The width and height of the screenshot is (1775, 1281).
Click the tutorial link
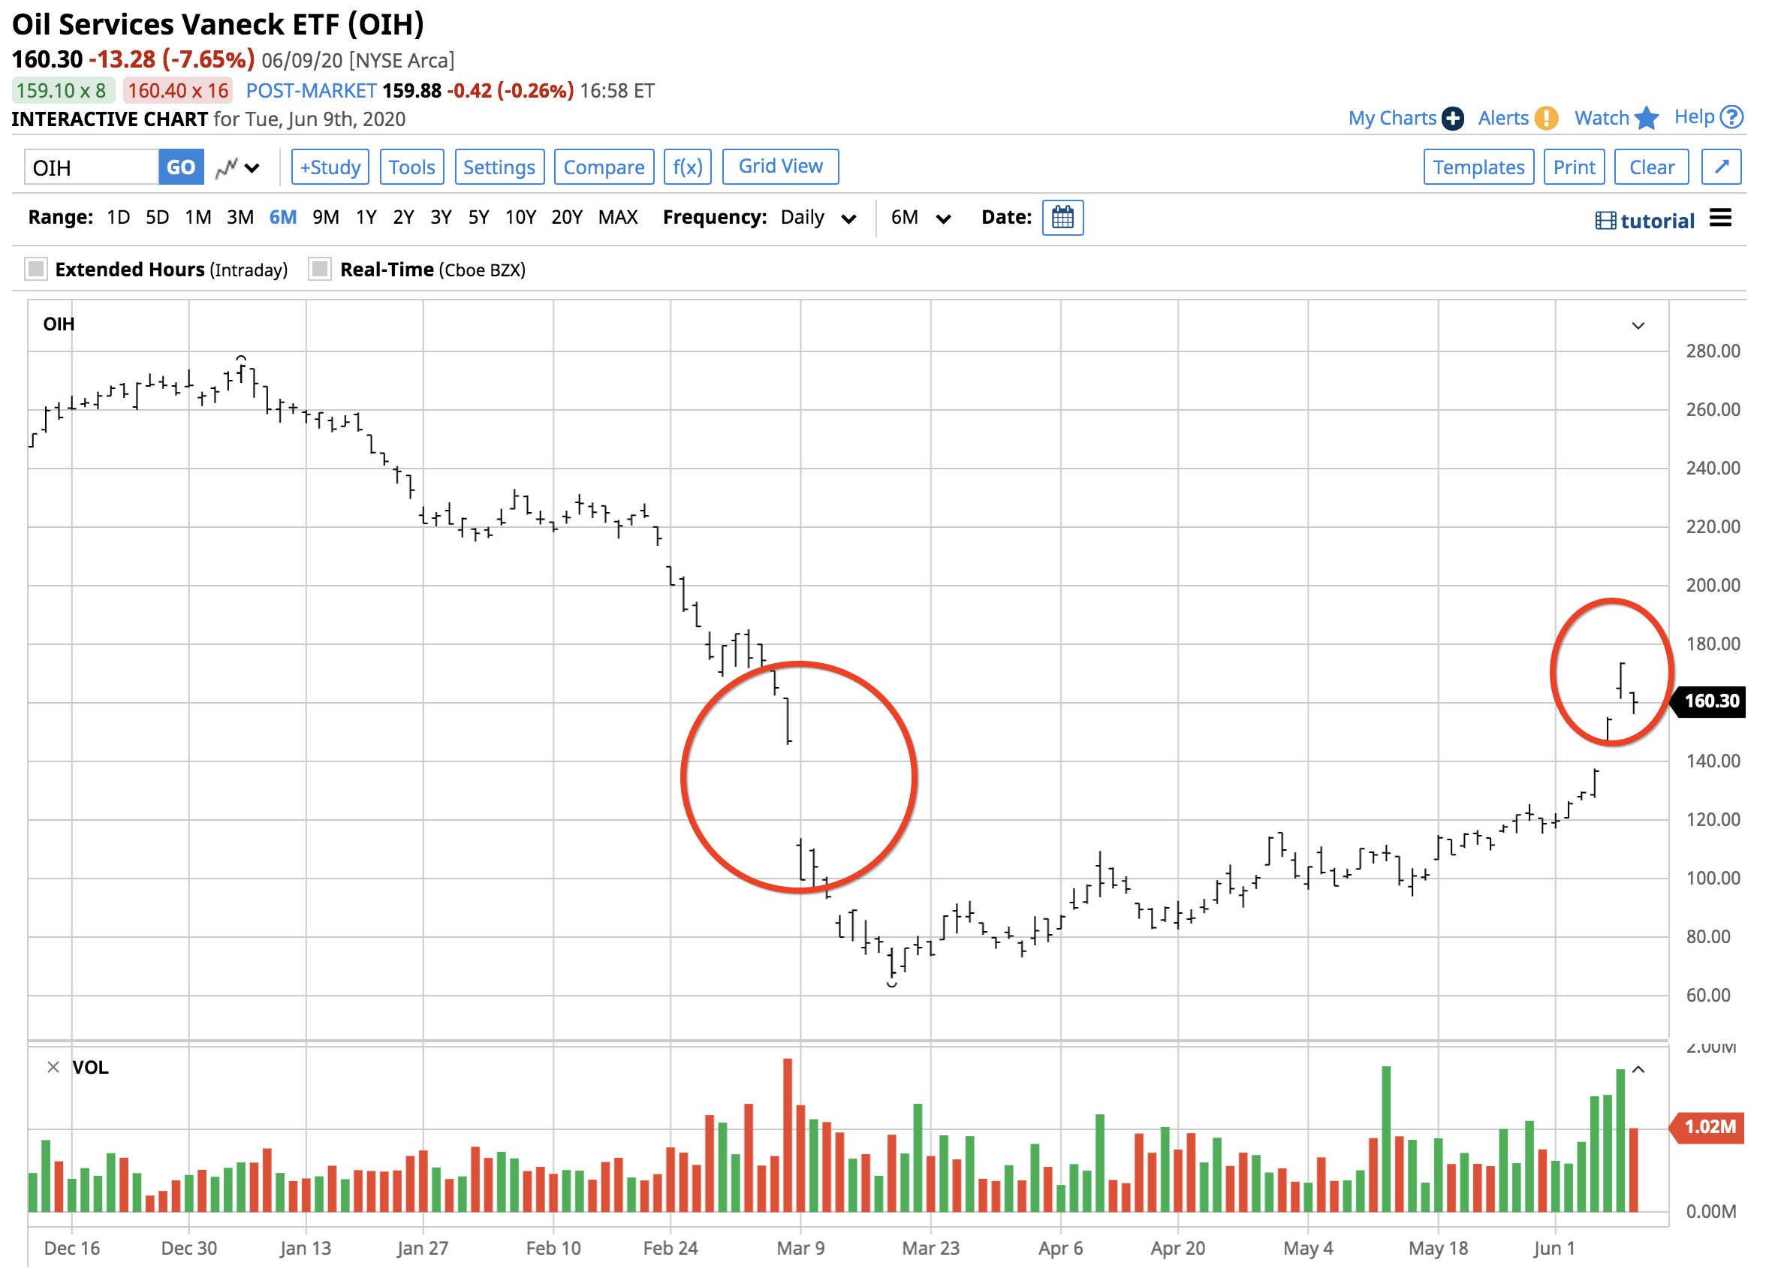coord(1658,221)
